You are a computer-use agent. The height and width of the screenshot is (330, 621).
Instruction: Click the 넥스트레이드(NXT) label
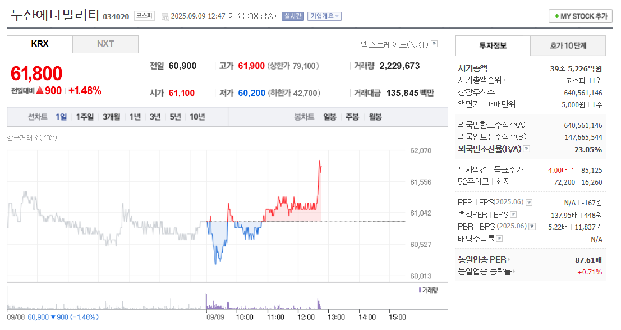tap(394, 44)
